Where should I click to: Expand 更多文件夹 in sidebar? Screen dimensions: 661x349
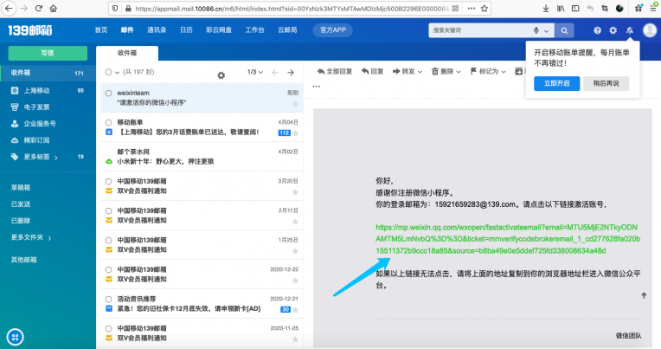[x=48, y=237]
